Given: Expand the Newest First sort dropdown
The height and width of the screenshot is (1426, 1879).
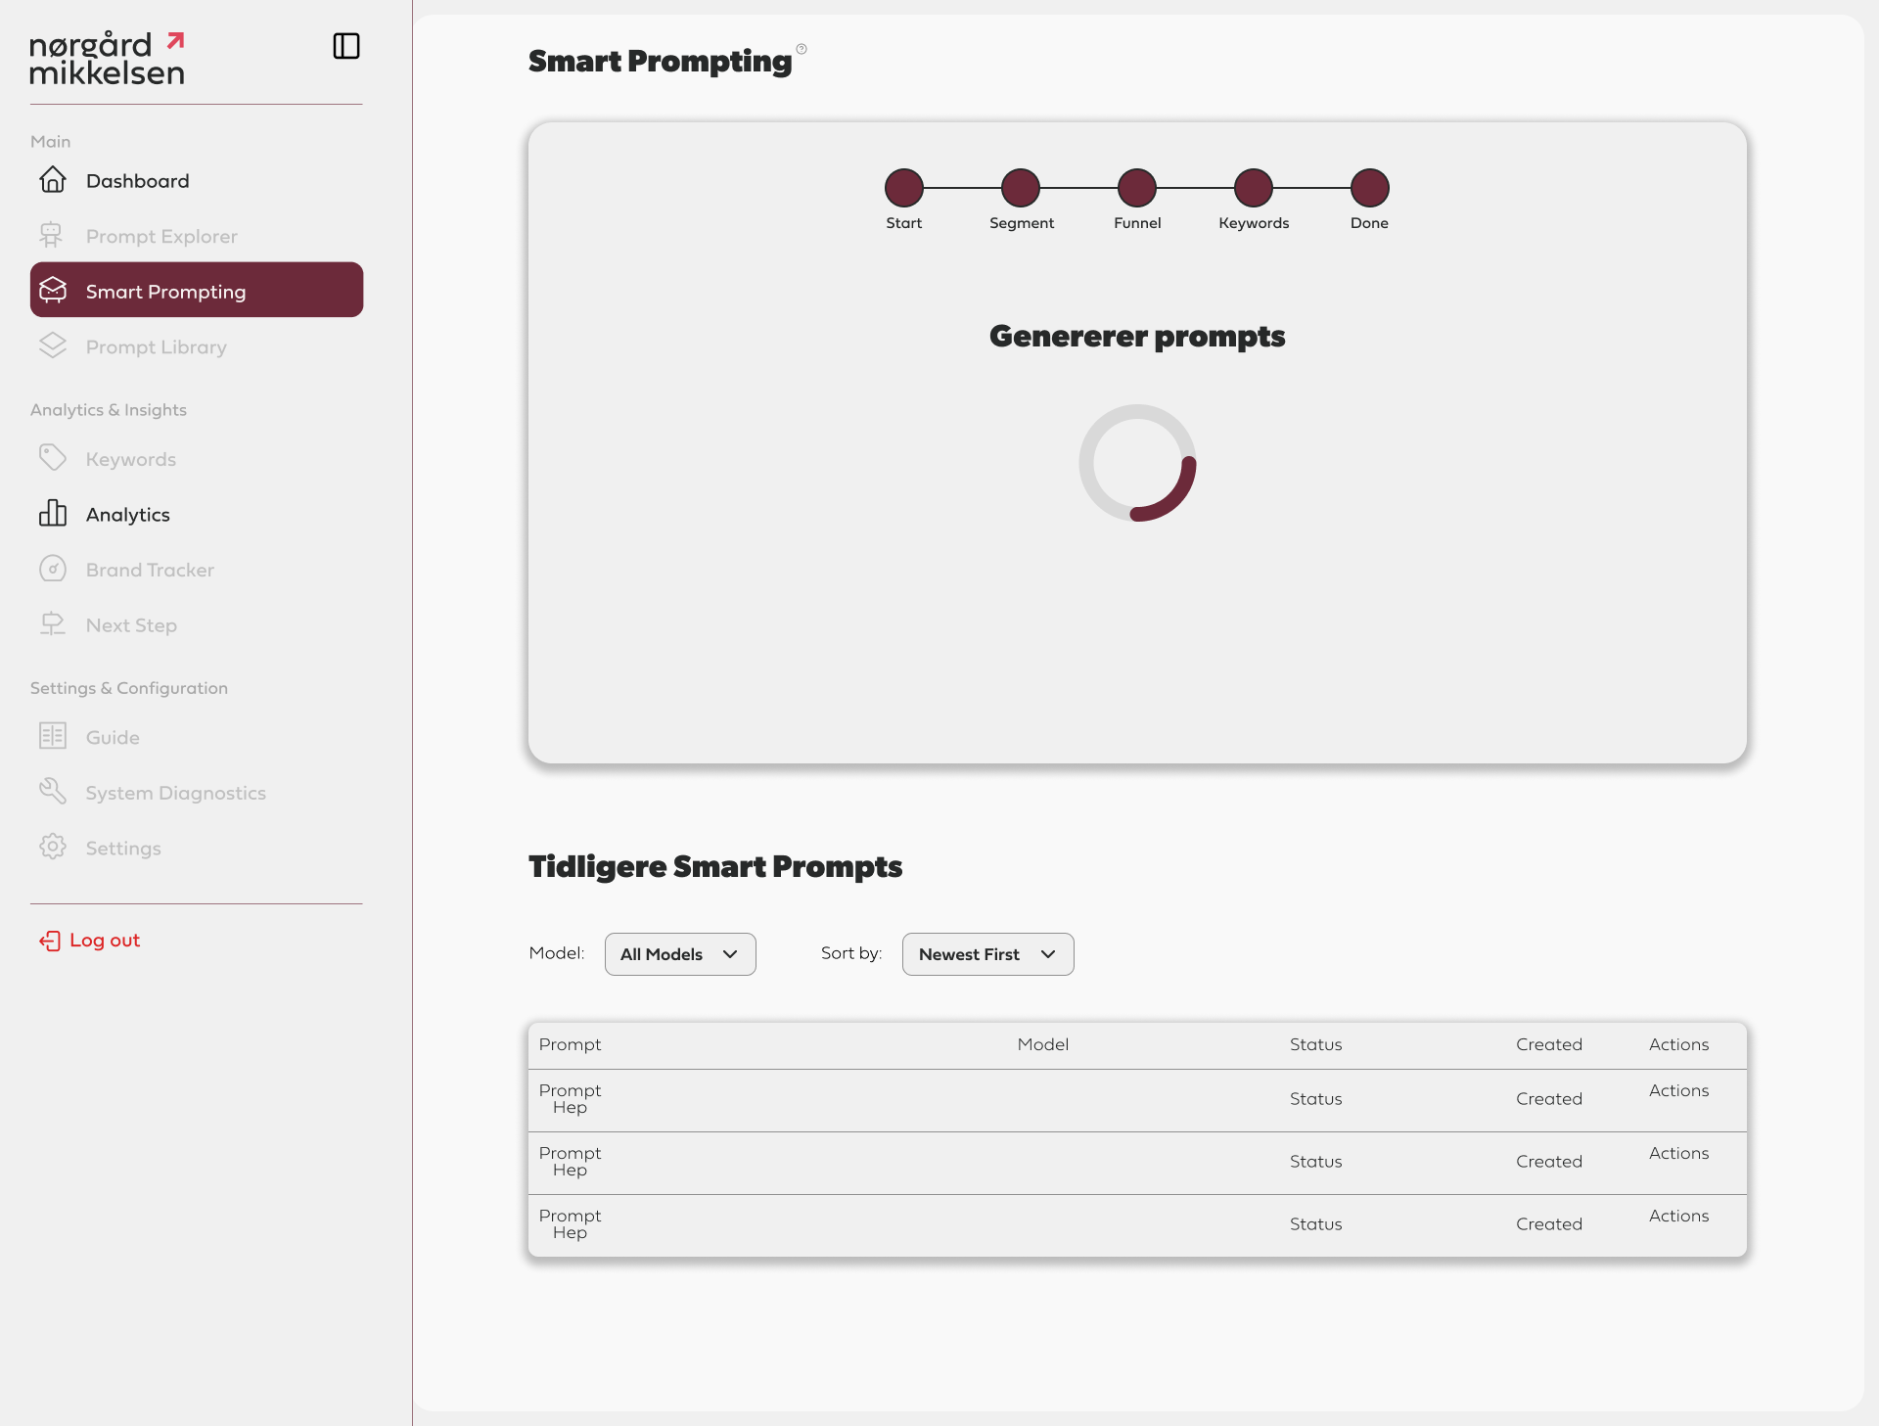Looking at the screenshot, I should [987, 954].
